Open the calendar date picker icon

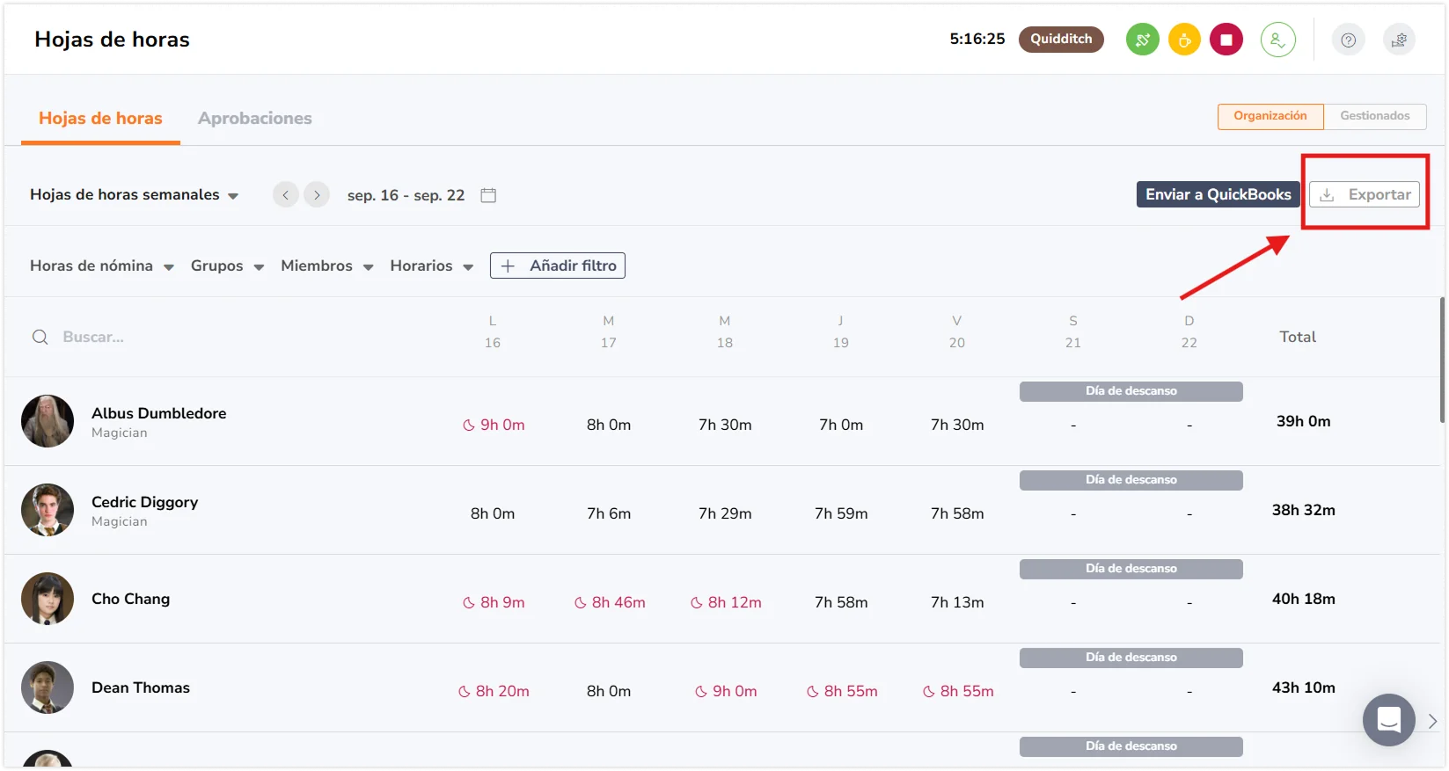[x=488, y=195]
